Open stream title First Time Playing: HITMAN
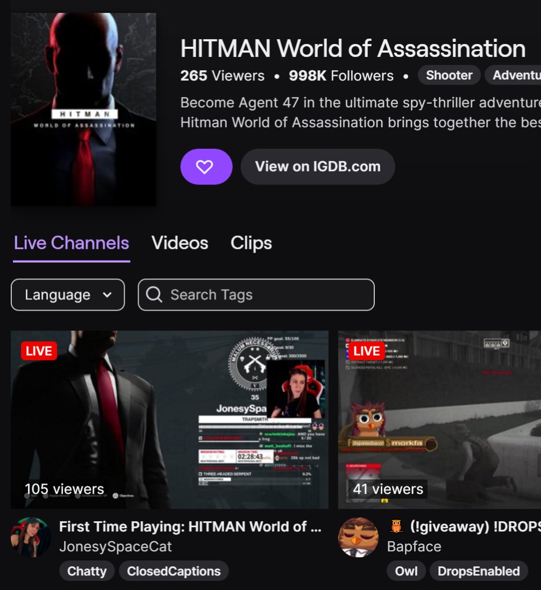 [x=190, y=527]
